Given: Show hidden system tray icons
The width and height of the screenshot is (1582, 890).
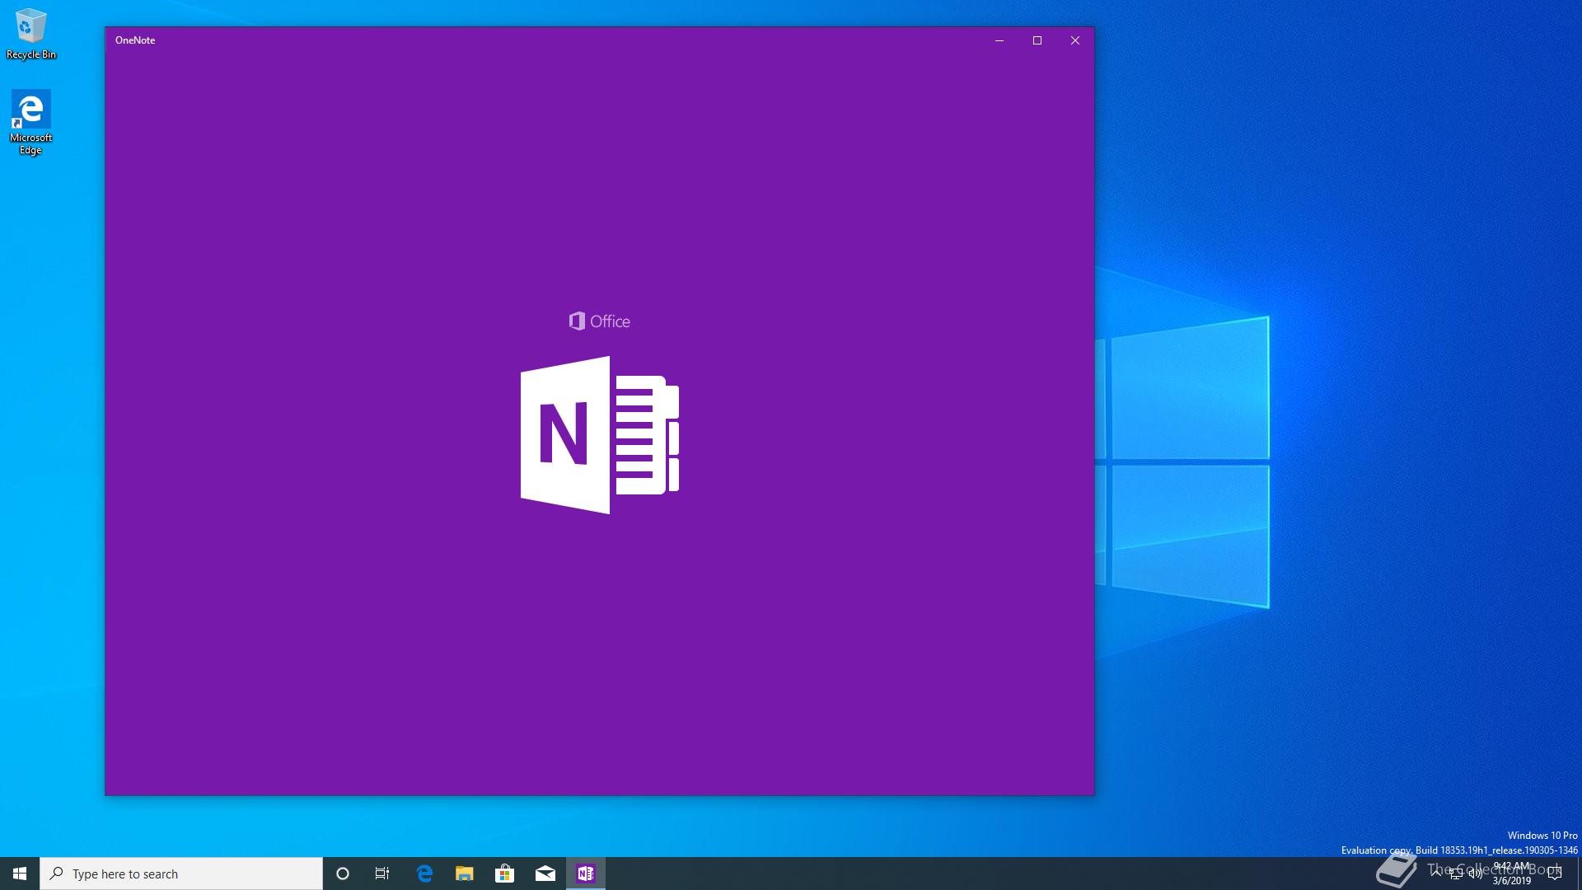Looking at the screenshot, I should coord(1436,874).
